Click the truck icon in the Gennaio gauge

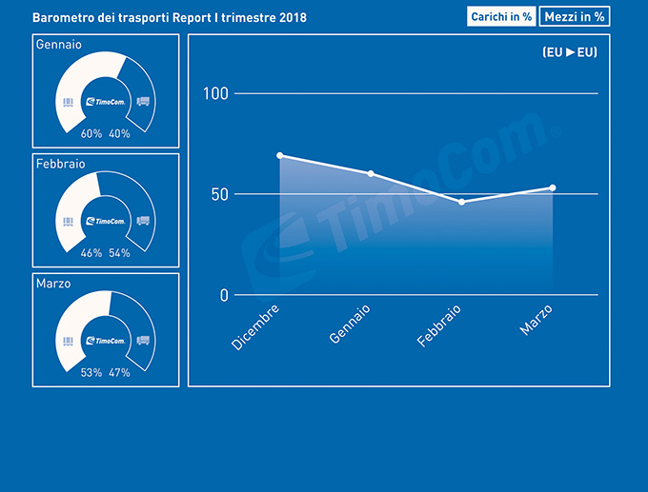pos(144,102)
